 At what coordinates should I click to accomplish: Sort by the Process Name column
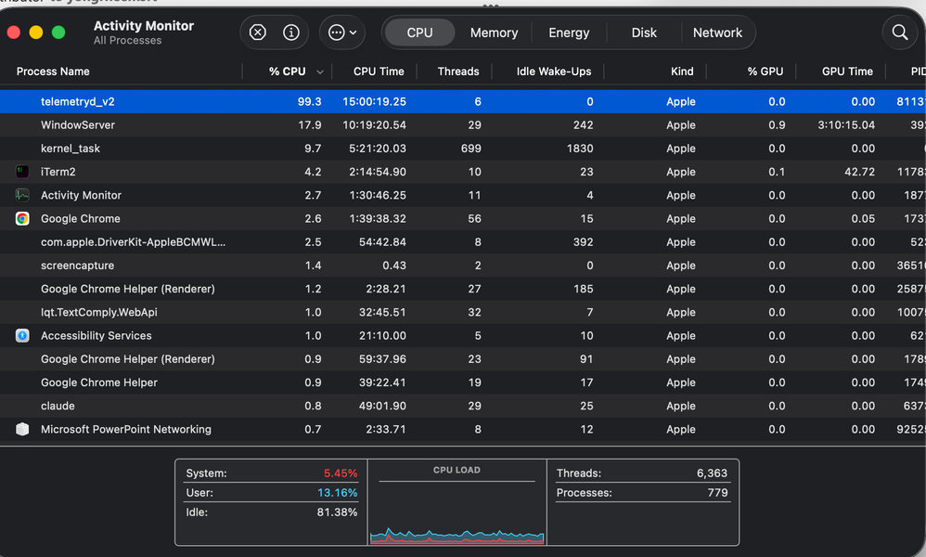tap(54, 71)
